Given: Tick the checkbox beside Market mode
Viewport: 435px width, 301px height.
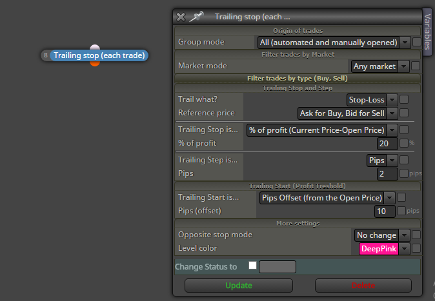Looking at the screenshot, I should coord(416,66).
